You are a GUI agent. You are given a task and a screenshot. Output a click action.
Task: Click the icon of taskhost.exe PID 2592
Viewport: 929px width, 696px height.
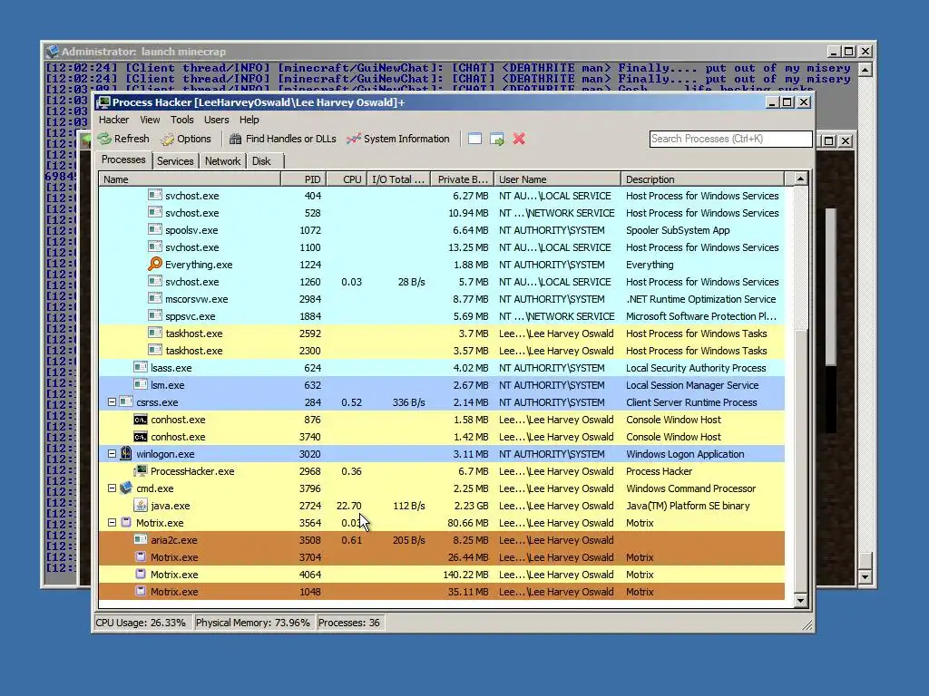154,333
